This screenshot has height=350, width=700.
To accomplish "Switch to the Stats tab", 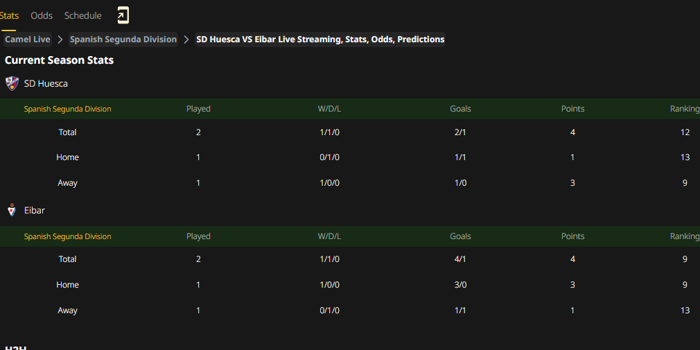I will click(x=9, y=16).
